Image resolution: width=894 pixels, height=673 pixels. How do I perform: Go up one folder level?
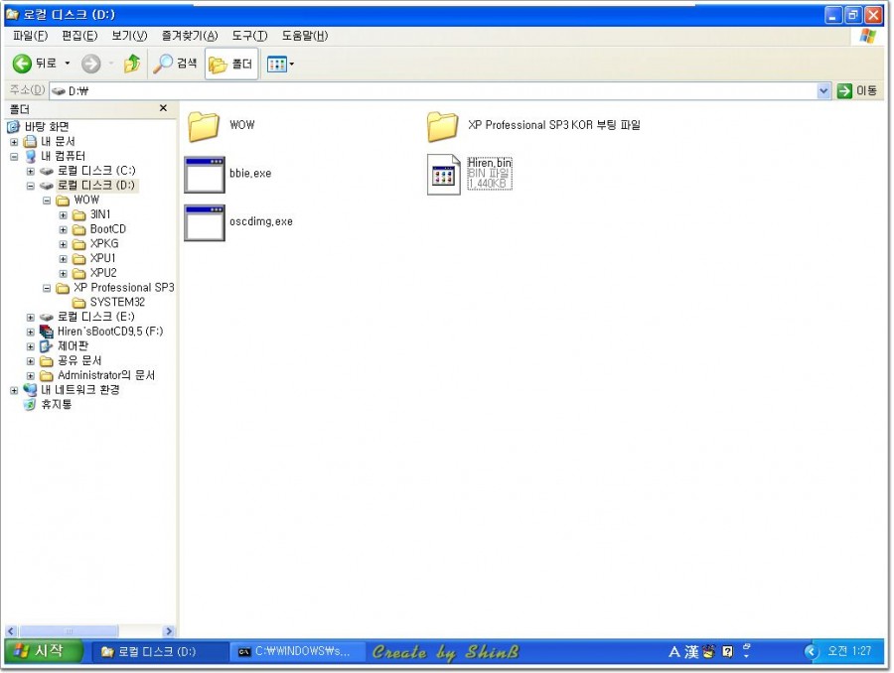132,64
